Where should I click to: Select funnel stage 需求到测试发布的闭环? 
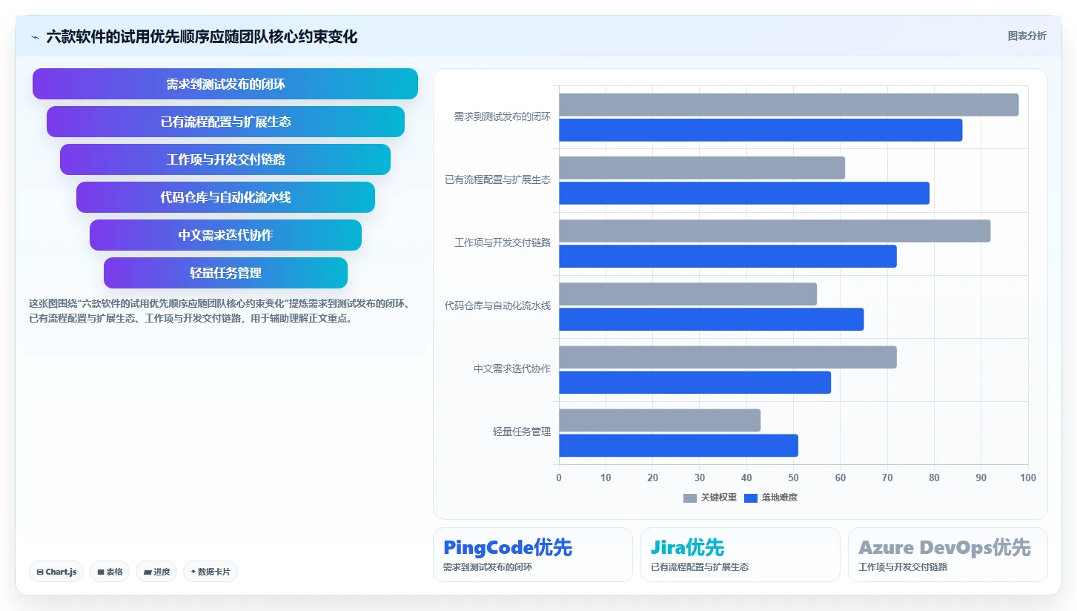(x=225, y=84)
